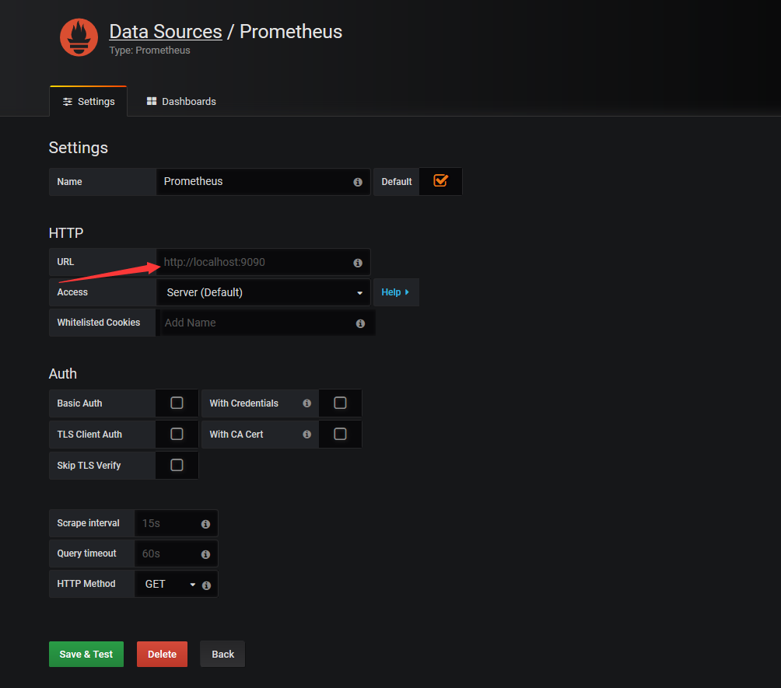Enable the Basic Auth checkbox
The width and height of the screenshot is (781, 688).
[177, 403]
